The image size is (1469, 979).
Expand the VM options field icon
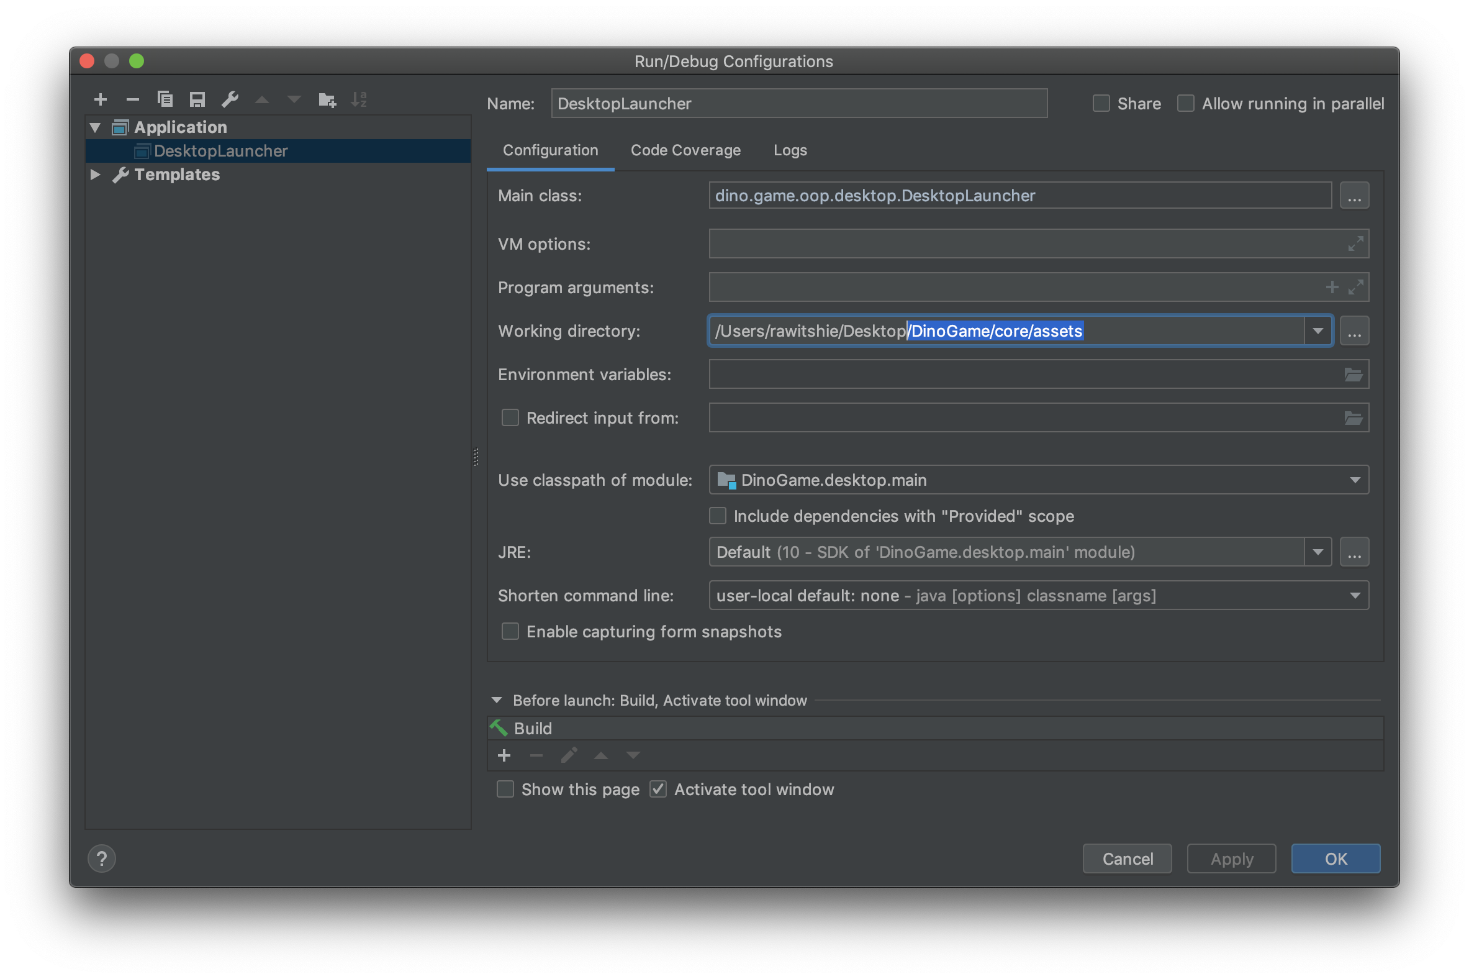pyautogui.click(x=1355, y=244)
